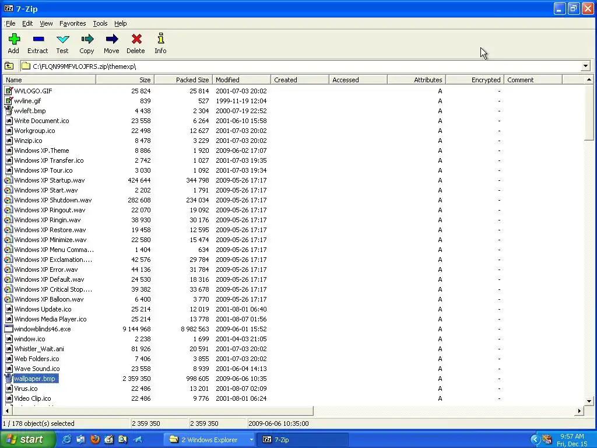Click the taskbar clock showing 9:57 AM
This screenshot has height=448, width=597.
(x=572, y=436)
